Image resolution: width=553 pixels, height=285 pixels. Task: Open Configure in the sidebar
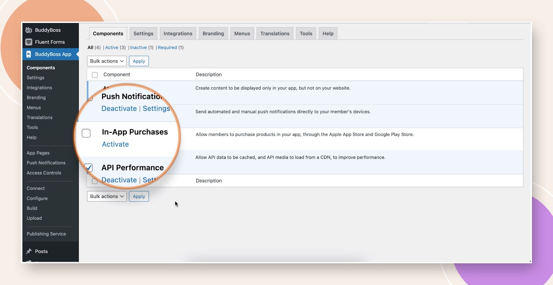point(37,198)
